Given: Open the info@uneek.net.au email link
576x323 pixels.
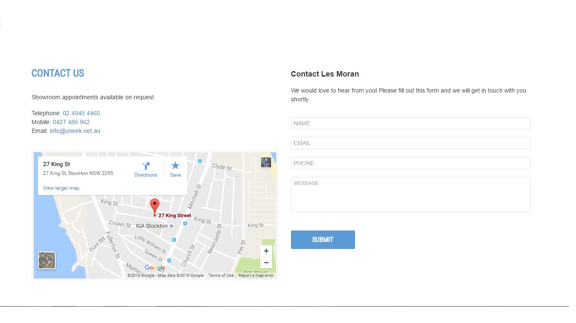Looking at the screenshot, I should pyautogui.click(x=75, y=131).
